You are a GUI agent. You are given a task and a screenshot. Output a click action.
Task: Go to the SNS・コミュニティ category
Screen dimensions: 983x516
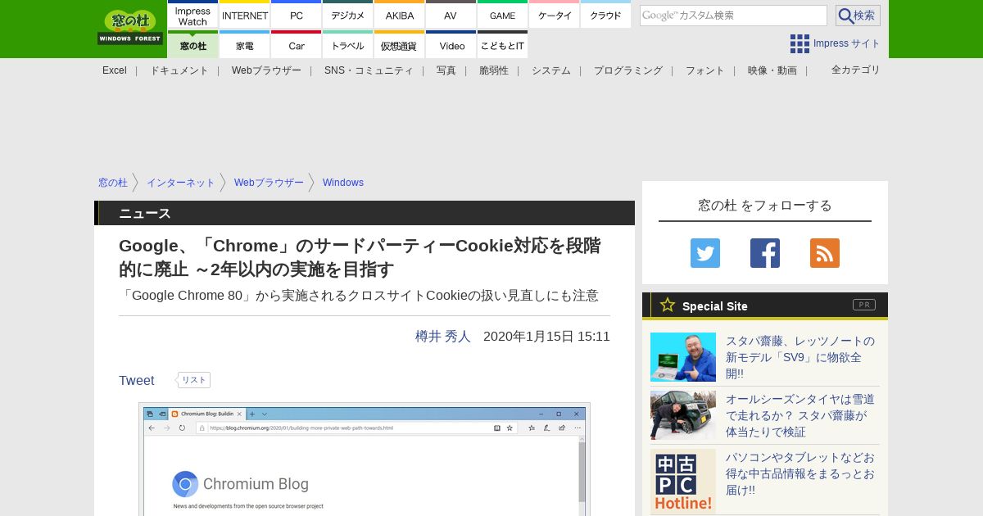[369, 70]
